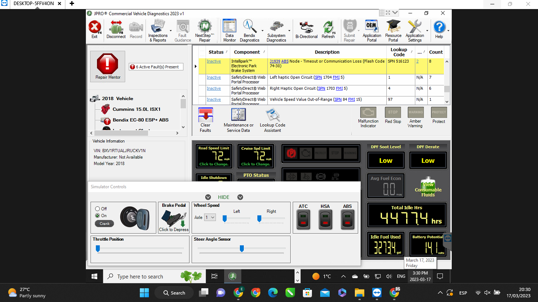Open the Axle number dropdown
Screen dimensions: 538x302
[x=211, y=217]
